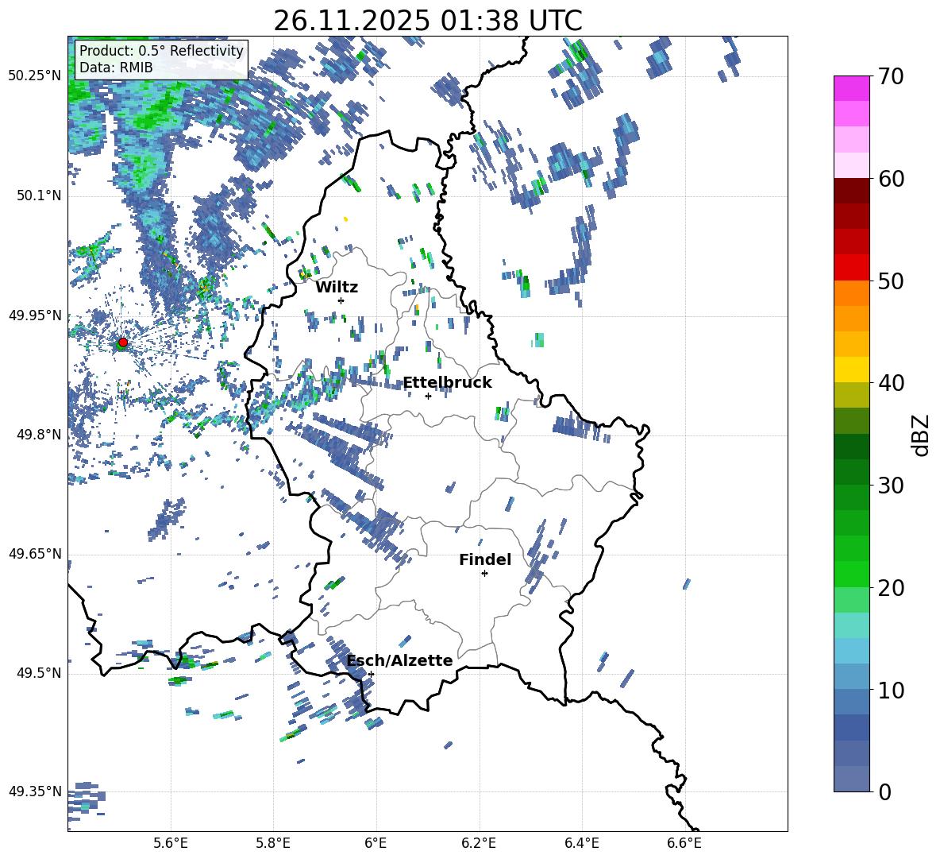The image size is (940, 859).
Task: Click the Ettelbruck city label
Action: [x=447, y=383]
